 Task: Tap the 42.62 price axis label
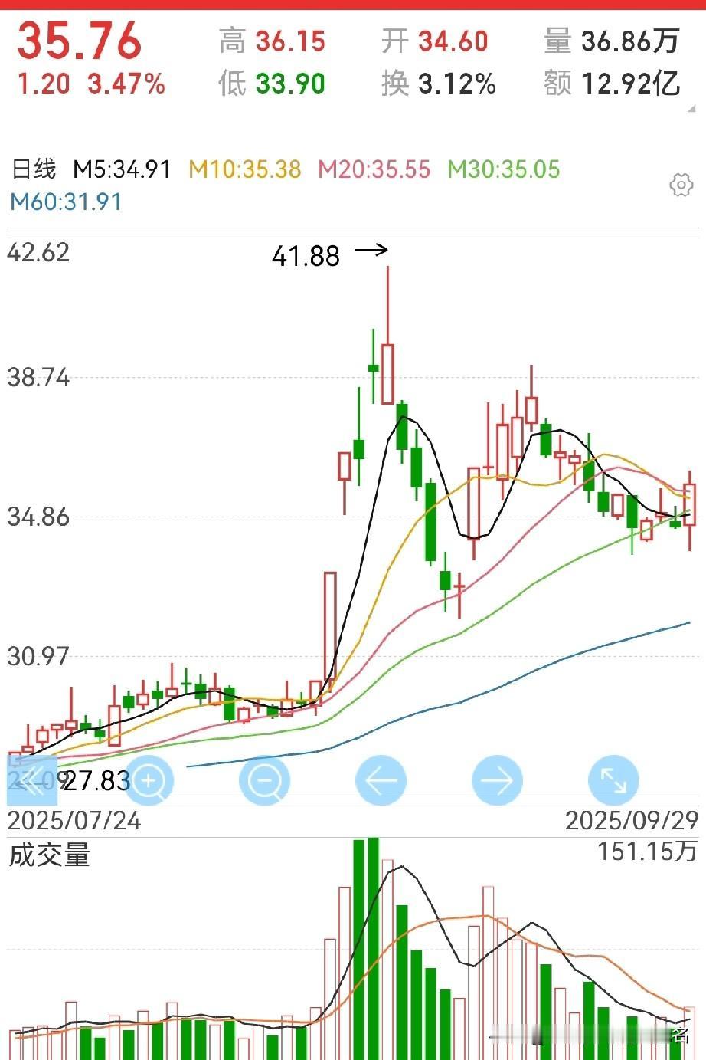click(38, 252)
